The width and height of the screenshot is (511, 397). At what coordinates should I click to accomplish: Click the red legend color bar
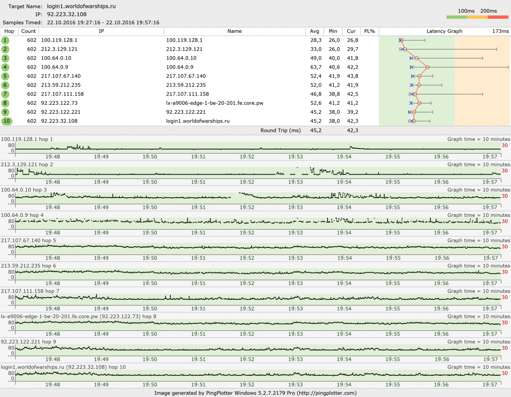(x=498, y=17)
